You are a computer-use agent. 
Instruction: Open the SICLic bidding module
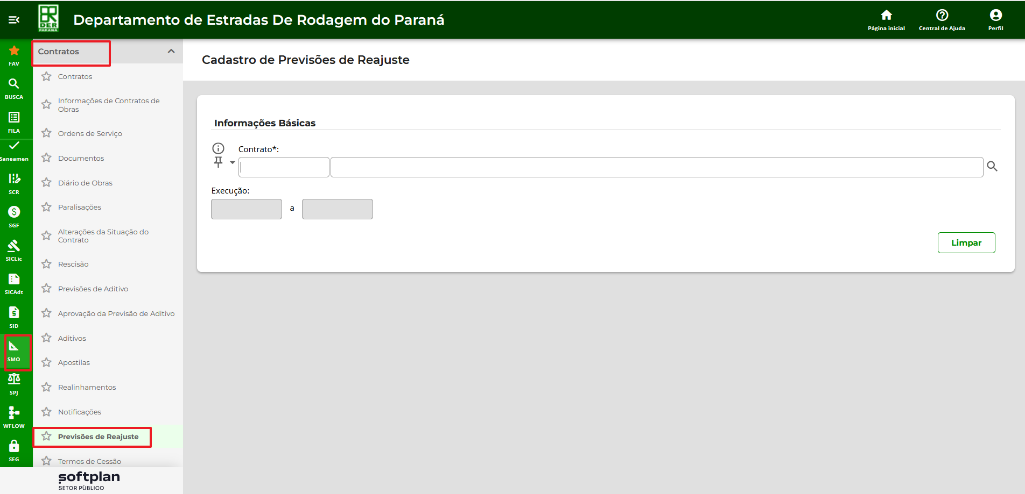[14, 249]
